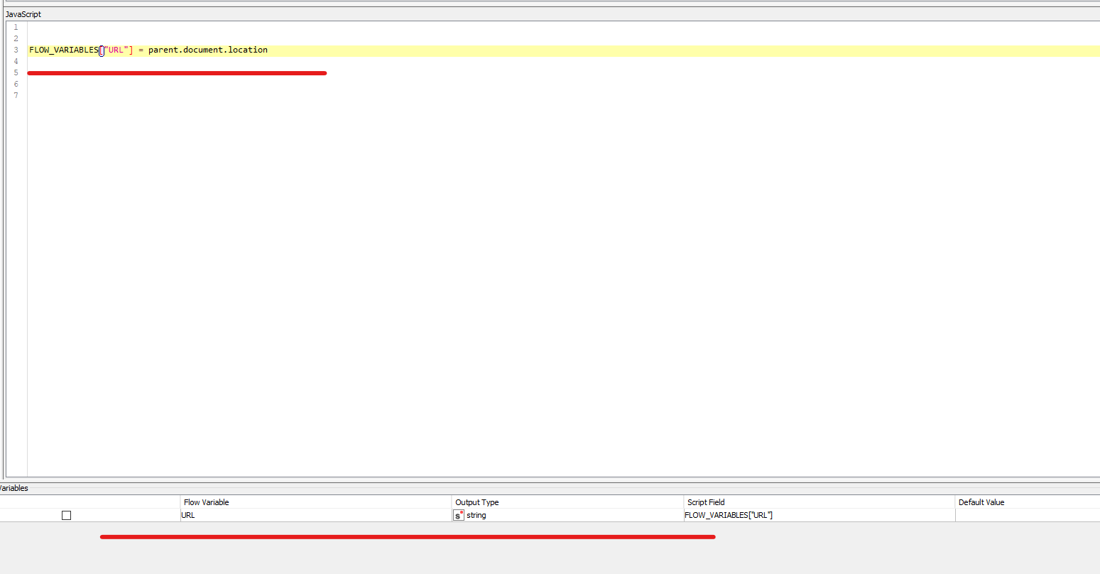This screenshot has width=1100, height=574.
Task: Click line number 4 in the gutter
Action: click(x=16, y=61)
